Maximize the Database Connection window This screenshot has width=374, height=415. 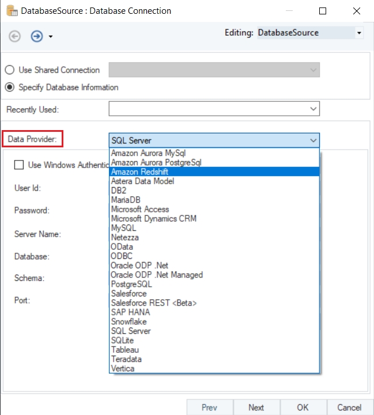pos(323,11)
